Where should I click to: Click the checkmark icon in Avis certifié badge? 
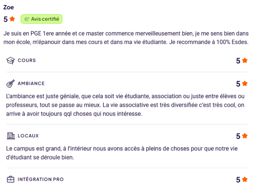click(x=27, y=19)
